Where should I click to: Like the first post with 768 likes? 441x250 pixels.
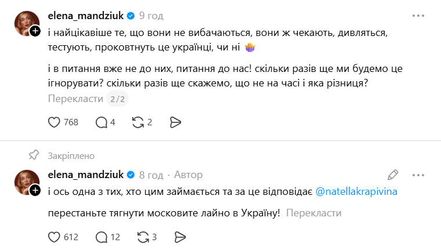tap(54, 122)
